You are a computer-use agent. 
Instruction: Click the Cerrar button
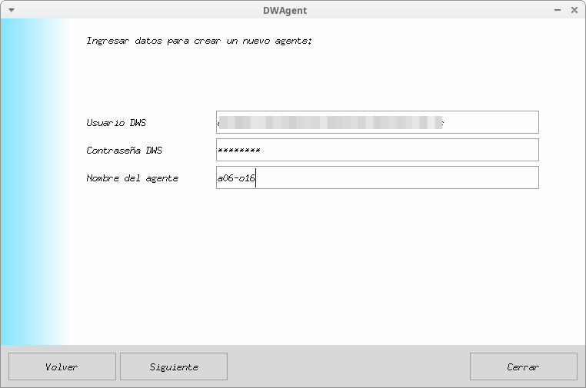coord(524,366)
